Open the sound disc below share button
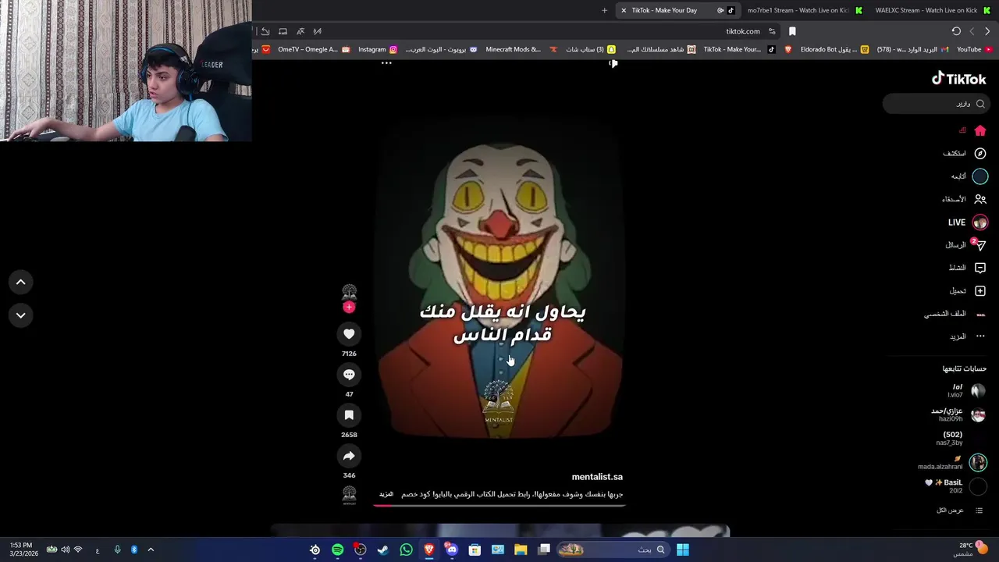Screen dimensions: 999x562 [x=349, y=495]
